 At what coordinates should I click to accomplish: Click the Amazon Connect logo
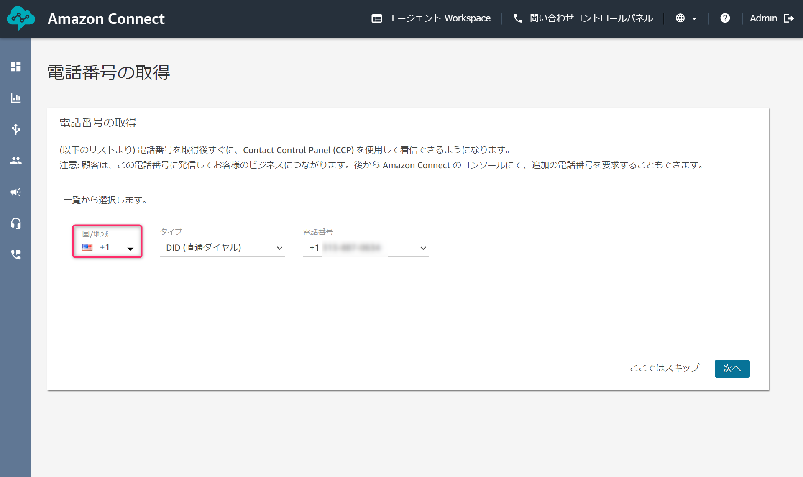pyautogui.click(x=20, y=18)
